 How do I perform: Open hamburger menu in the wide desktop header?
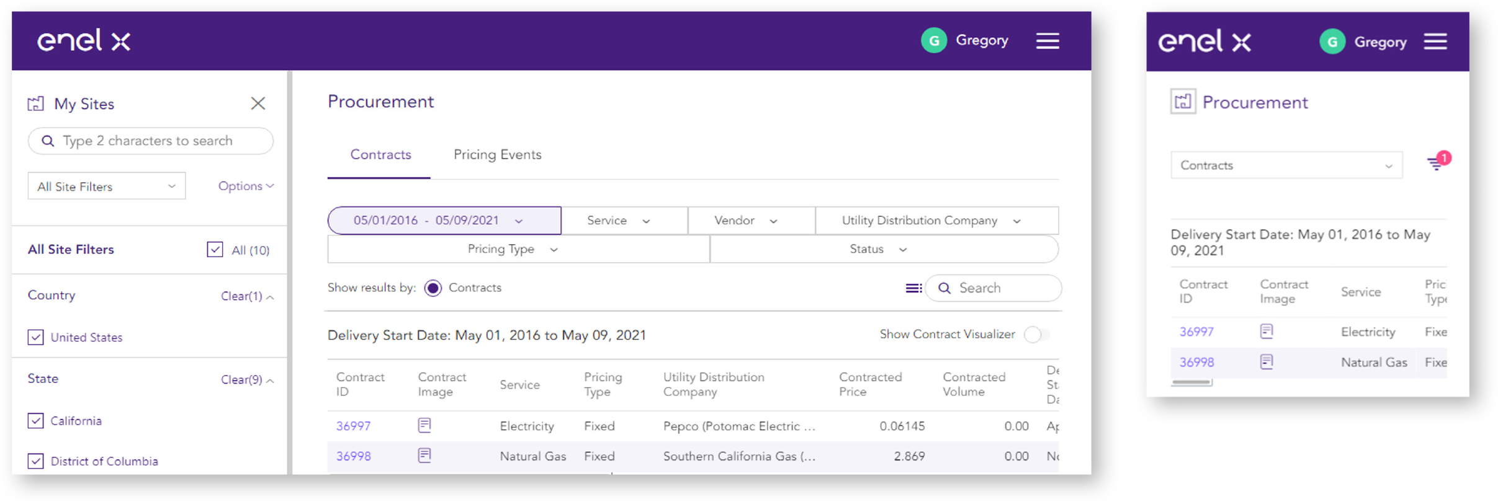(1047, 41)
